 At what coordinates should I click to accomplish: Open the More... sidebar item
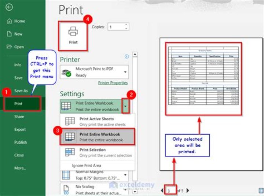(x=20, y=168)
